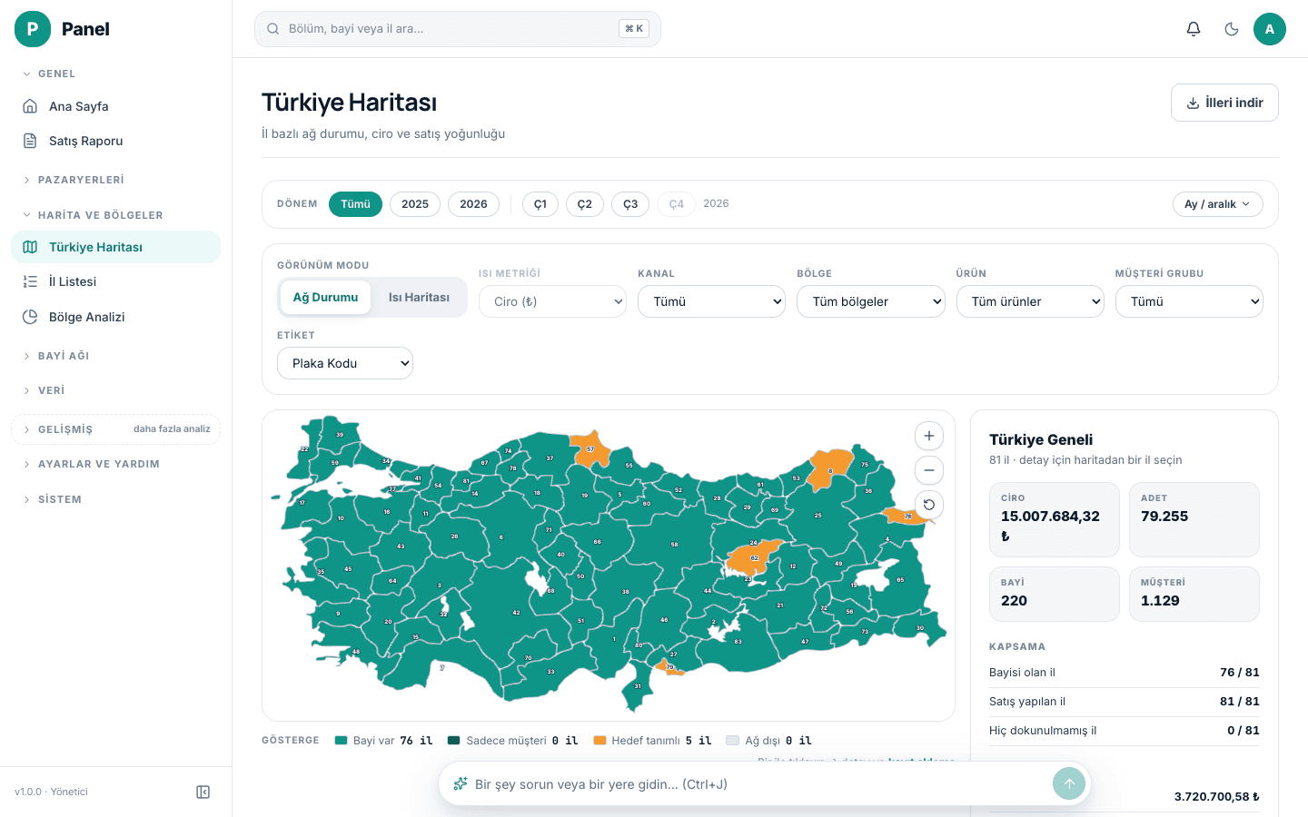Click the Bayi var green legend swatch
Image resolution: width=1308 pixels, height=817 pixels.
[x=342, y=741]
